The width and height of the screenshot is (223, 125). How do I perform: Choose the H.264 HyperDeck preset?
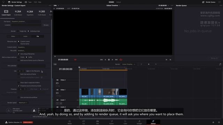click(30, 12)
